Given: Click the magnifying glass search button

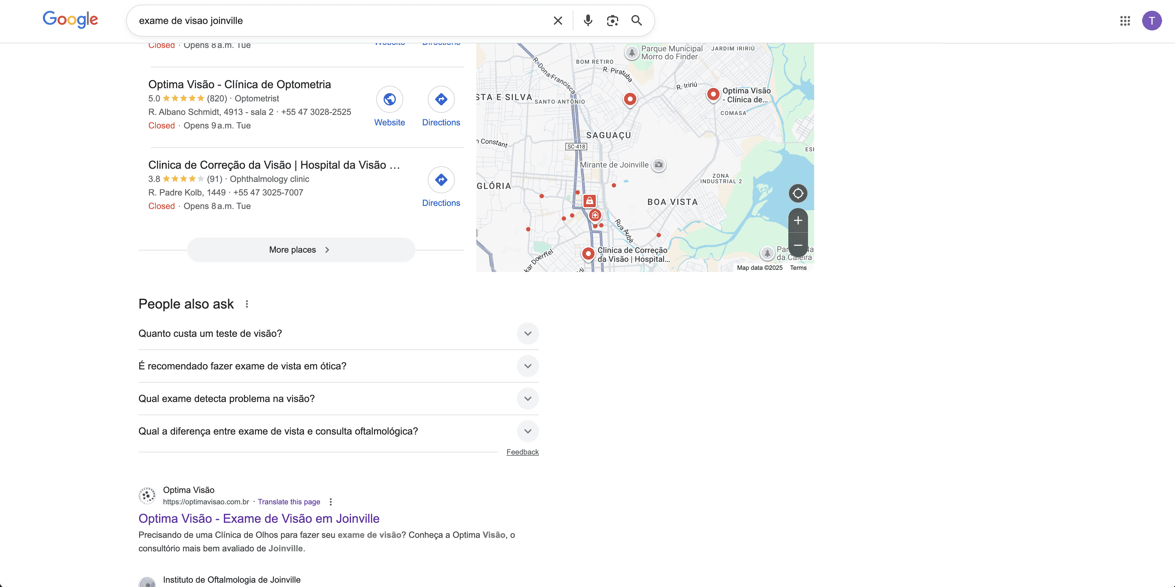Looking at the screenshot, I should (636, 21).
